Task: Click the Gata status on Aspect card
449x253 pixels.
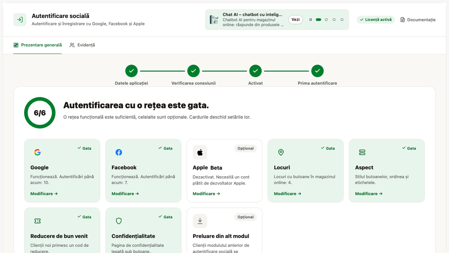Action: 409,148
